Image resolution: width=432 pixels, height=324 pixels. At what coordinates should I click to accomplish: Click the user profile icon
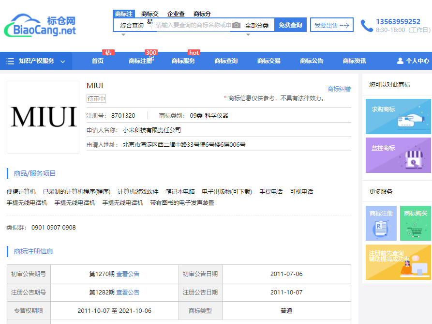point(400,61)
